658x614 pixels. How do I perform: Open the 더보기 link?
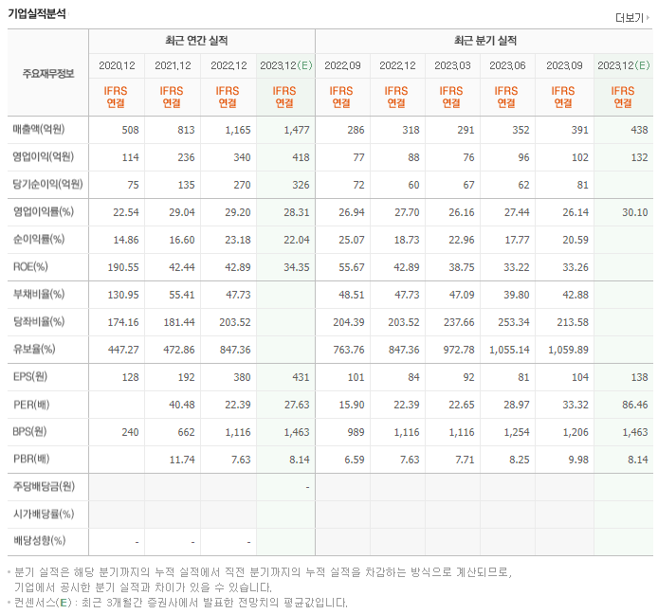(x=630, y=18)
